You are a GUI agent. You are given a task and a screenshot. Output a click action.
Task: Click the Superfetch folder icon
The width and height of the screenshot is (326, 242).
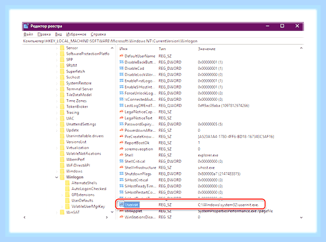[x=62, y=71]
